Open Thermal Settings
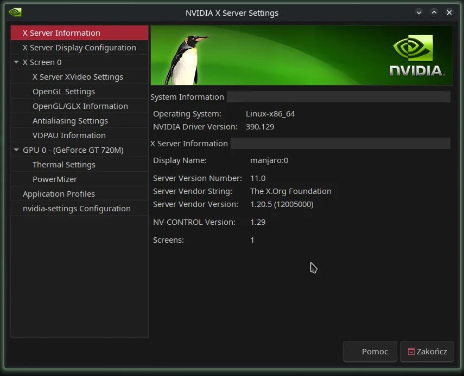The width and height of the screenshot is (464, 376). pyautogui.click(x=79, y=165)
